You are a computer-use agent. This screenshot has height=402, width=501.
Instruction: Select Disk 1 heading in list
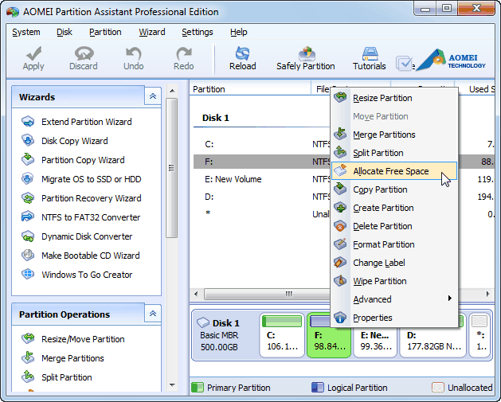tap(216, 118)
